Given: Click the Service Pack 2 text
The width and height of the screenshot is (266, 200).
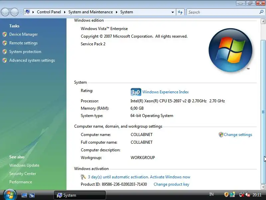Looking at the screenshot, I should [x=93, y=44].
